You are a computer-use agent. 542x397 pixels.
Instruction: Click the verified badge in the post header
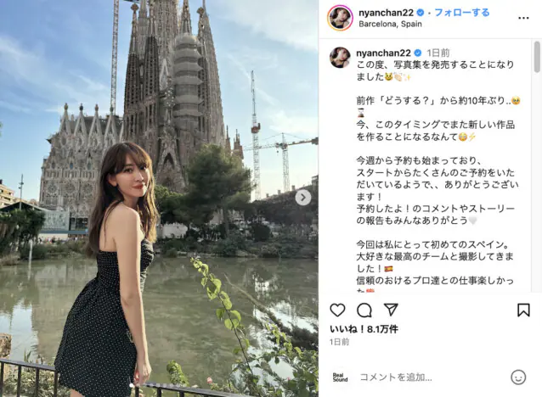(421, 13)
